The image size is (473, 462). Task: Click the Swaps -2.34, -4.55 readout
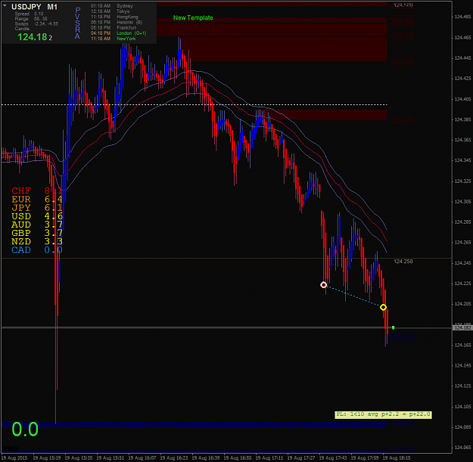36,23
